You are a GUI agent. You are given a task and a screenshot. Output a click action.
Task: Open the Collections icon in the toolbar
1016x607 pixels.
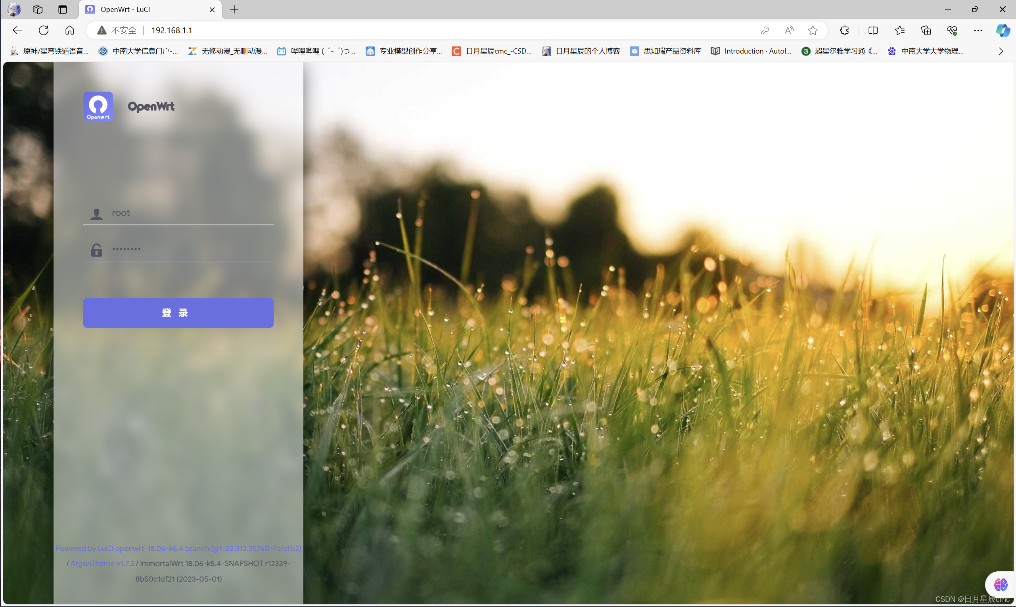point(926,30)
